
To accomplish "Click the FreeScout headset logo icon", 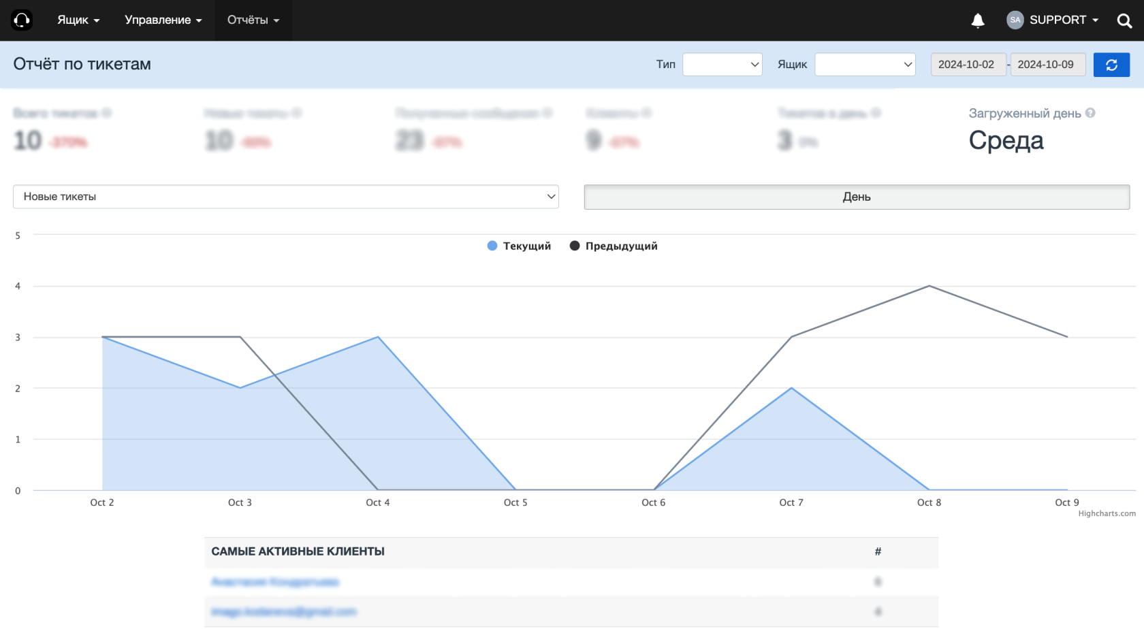I will tap(22, 20).
